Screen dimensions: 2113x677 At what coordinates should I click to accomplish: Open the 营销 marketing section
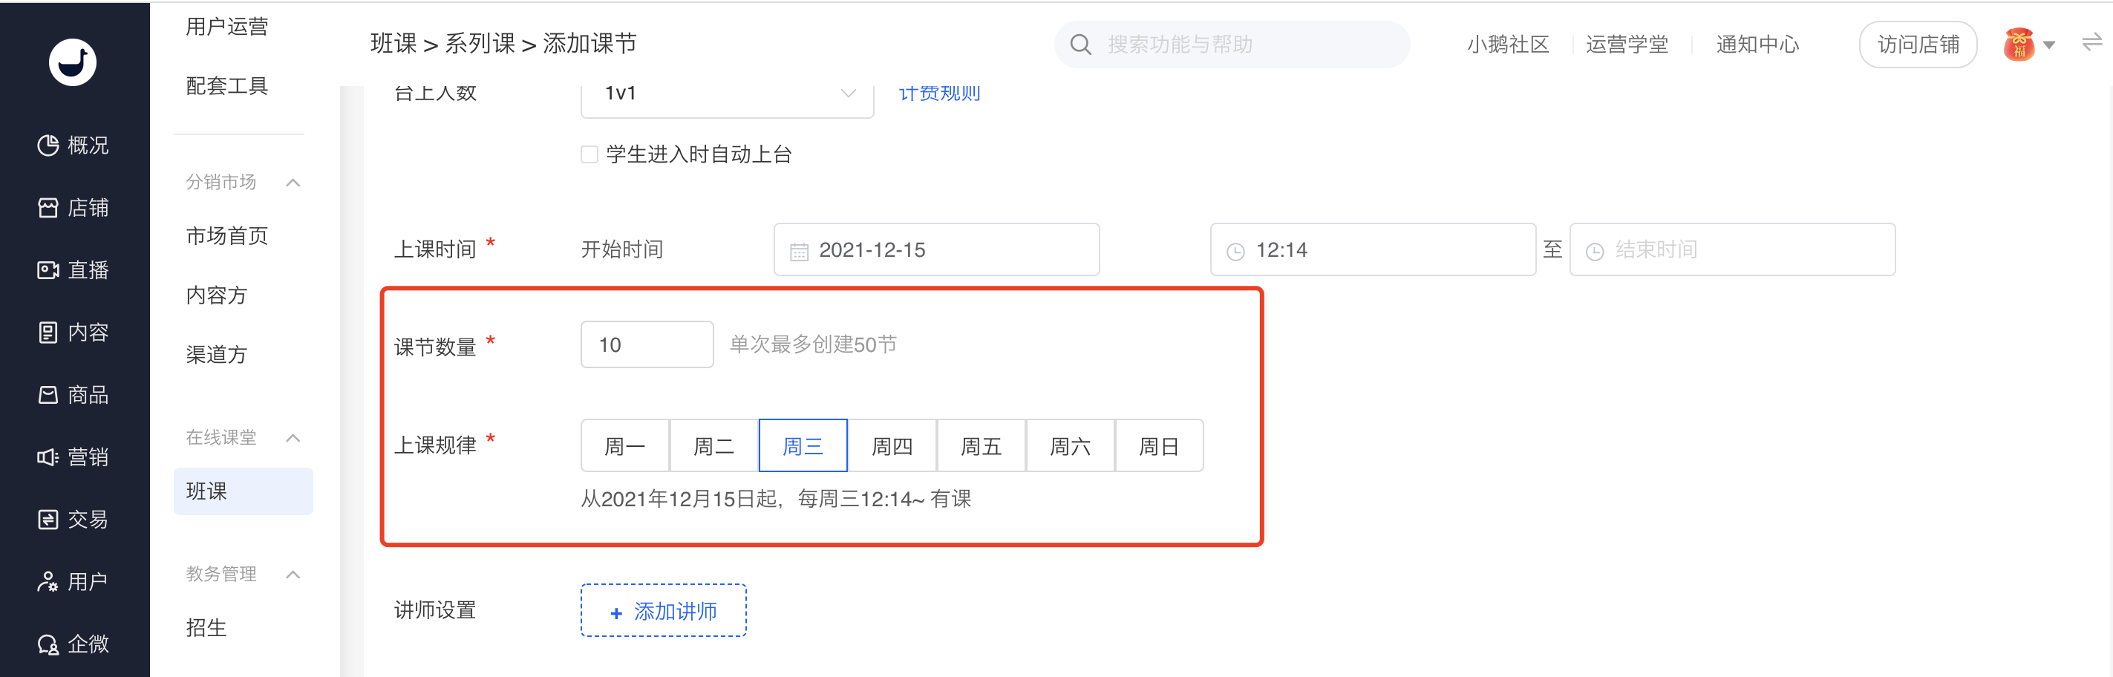click(x=73, y=457)
